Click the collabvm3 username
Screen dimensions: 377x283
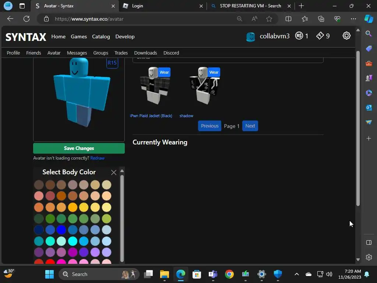coord(275,36)
